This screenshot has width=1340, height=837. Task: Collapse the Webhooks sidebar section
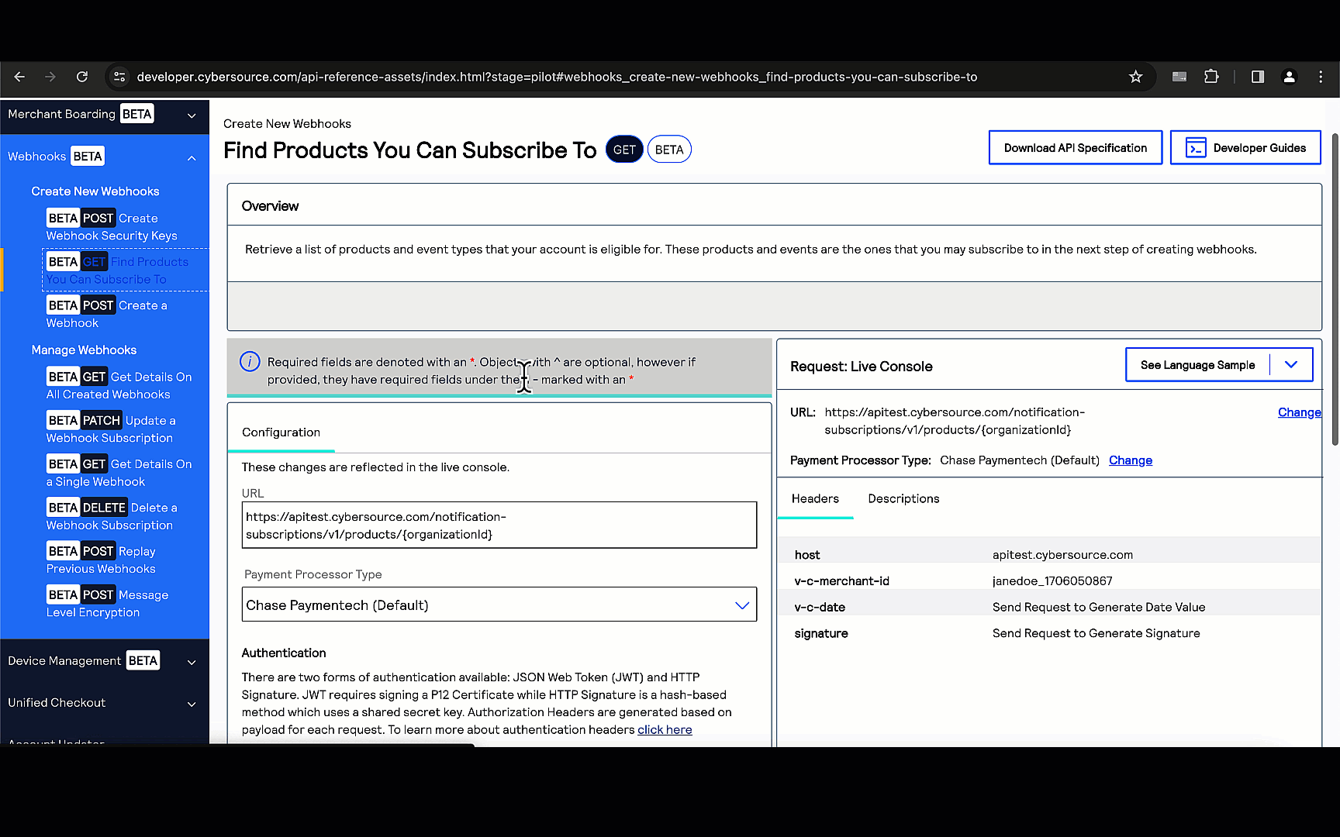191,158
